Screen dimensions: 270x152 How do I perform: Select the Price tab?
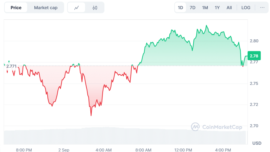(x=16, y=8)
